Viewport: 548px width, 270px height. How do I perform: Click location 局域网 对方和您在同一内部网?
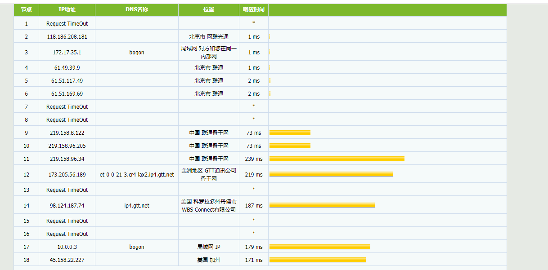coord(209,53)
